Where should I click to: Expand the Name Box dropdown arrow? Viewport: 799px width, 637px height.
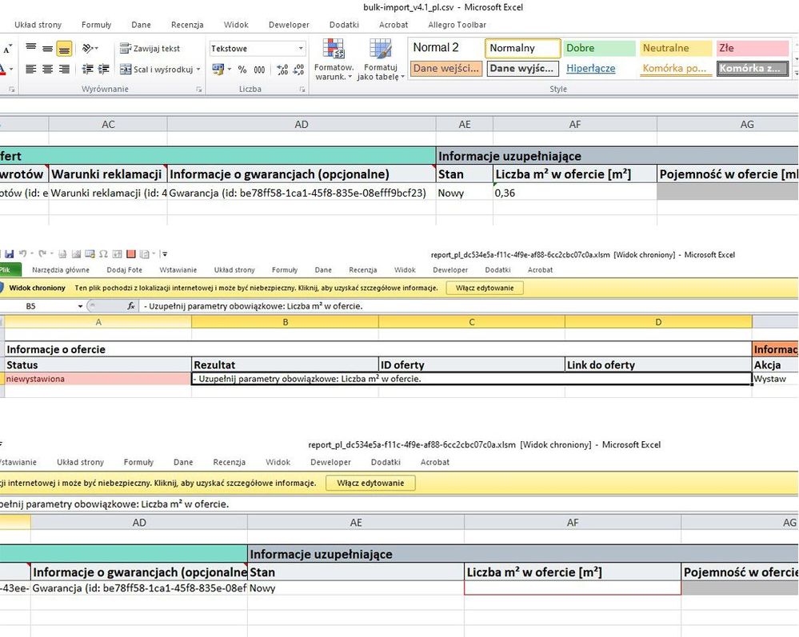click(x=80, y=306)
